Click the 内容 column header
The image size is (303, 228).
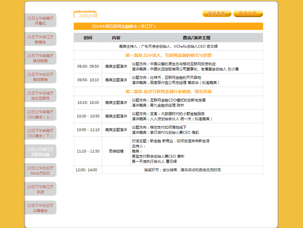coord(116,38)
